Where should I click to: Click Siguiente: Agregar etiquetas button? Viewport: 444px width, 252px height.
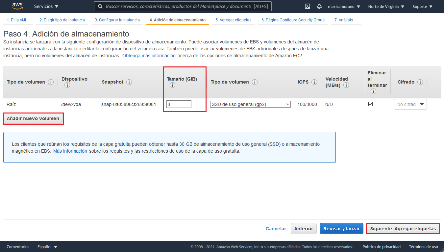pyautogui.click(x=403, y=229)
